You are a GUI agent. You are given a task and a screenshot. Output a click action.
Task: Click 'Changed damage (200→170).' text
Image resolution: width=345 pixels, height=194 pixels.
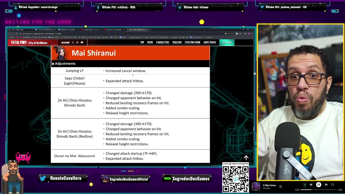129,93
